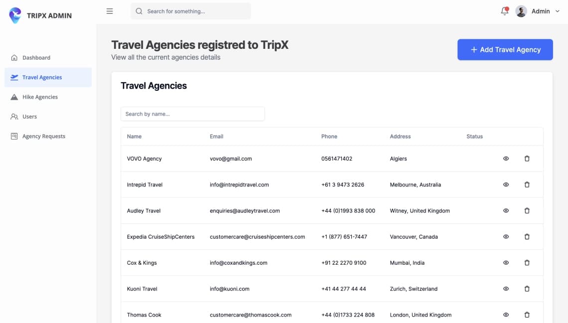Open the notifications bell

[x=505, y=11]
